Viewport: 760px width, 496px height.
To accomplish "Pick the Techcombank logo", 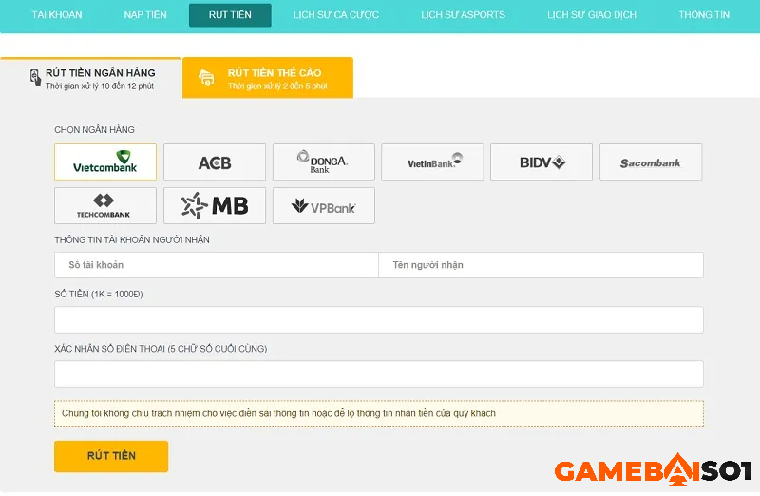I will (x=105, y=205).
